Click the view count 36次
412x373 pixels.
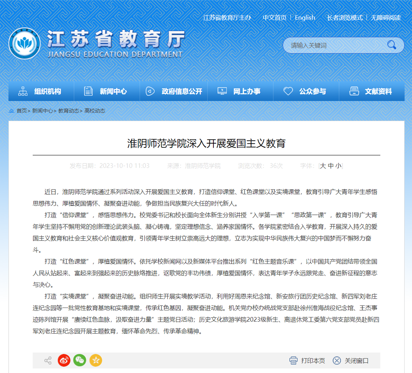pos(276,166)
